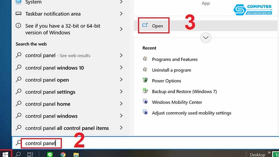Screen dimensions: 279x157
Task: Expand the Taskbar notification area result
Action: [121, 14]
